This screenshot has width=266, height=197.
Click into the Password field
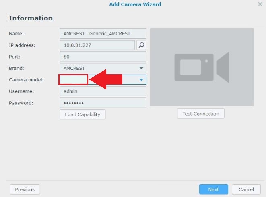[103, 103]
